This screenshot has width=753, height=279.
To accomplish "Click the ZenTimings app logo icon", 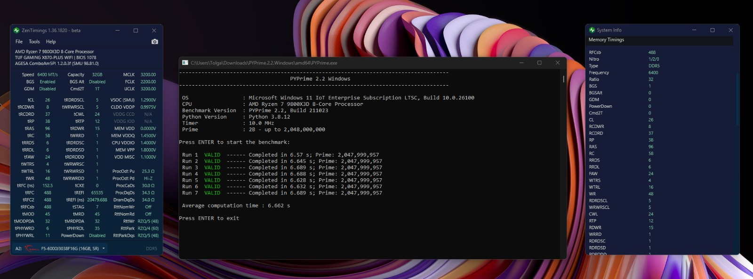I will 16,30.
